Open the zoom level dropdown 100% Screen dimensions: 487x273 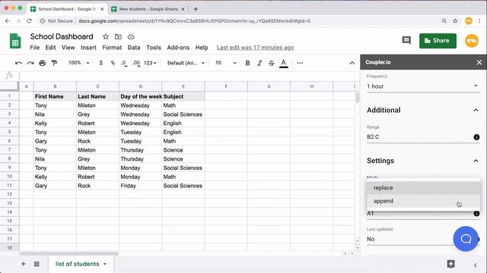[x=79, y=63]
